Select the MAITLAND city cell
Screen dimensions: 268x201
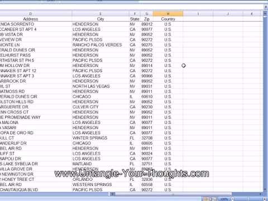[100, 164]
